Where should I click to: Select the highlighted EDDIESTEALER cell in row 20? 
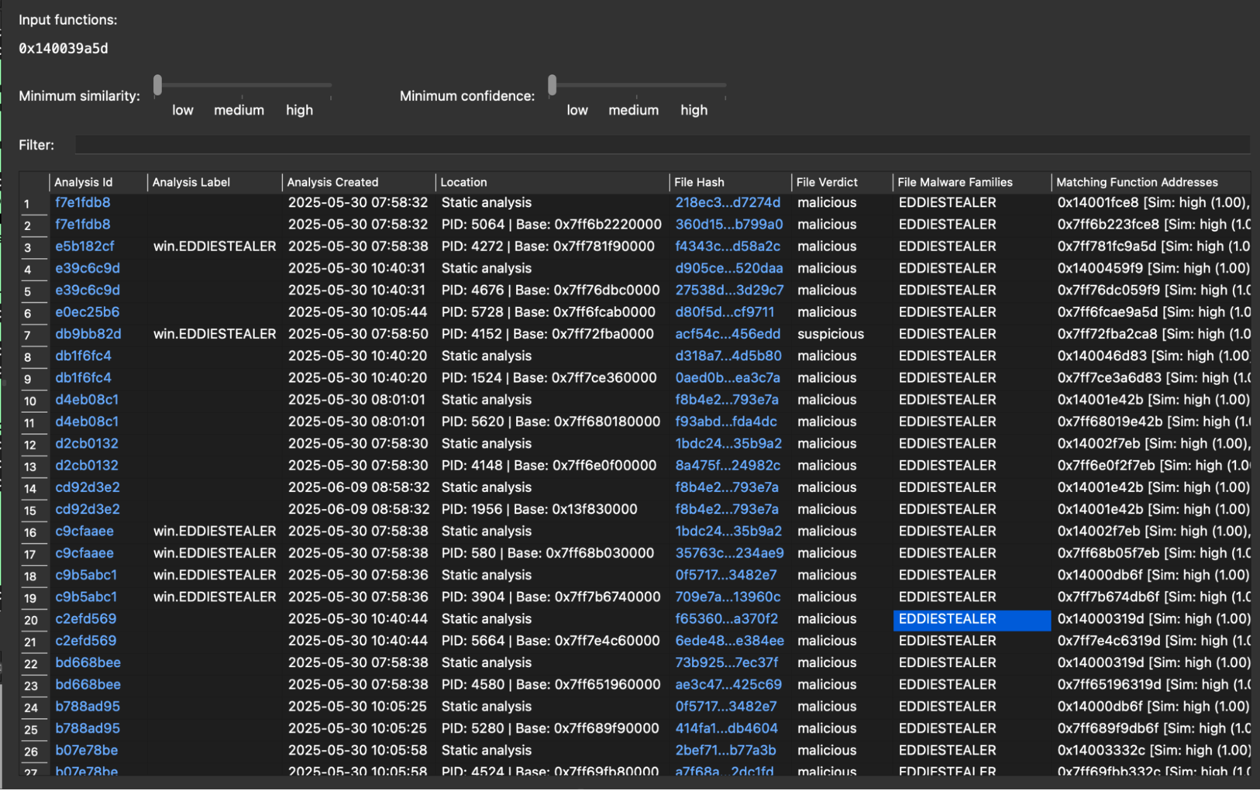(971, 619)
